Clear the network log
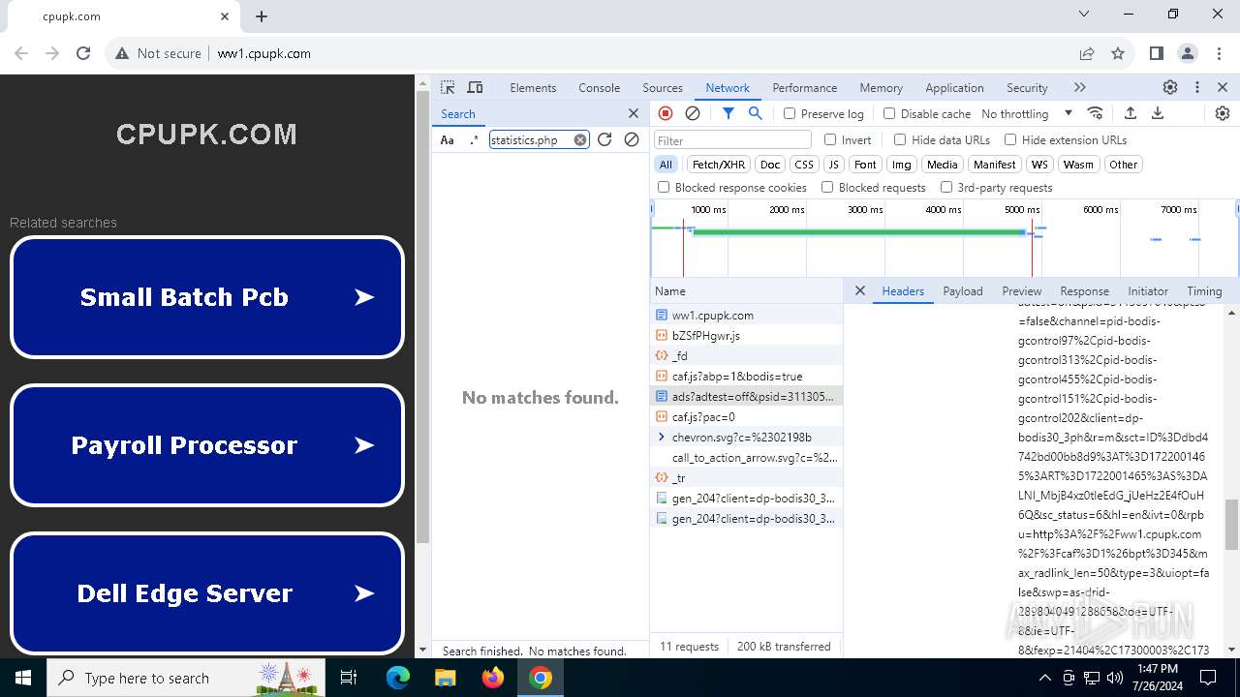This screenshot has height=697, width=1240. point(693,113)
